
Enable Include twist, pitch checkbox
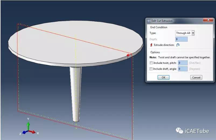(x=151, y=63)
